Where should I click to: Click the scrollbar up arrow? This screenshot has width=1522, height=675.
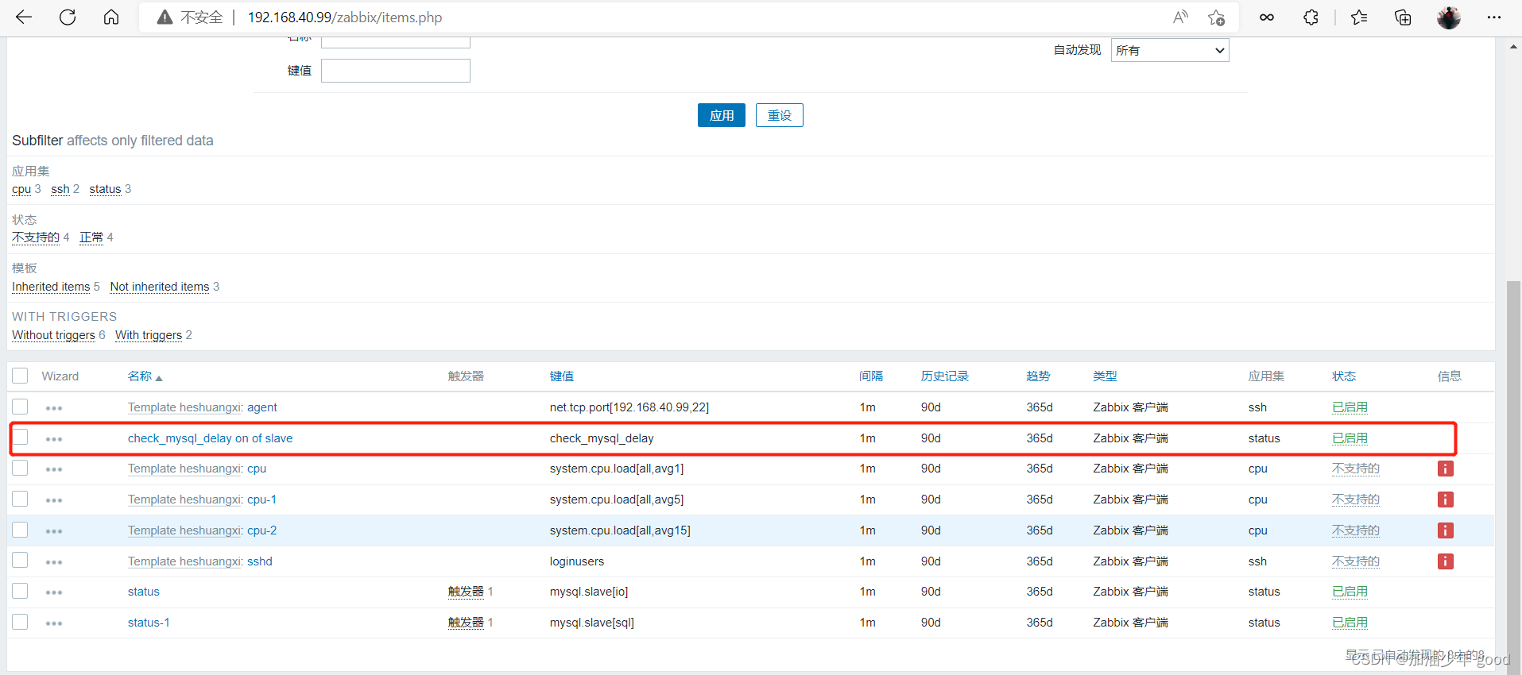pyautogui.click(x=1513, y=47)
